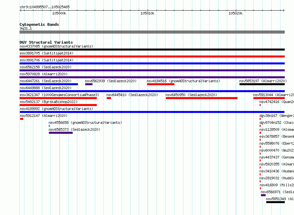294x215 pixels.
Task: Open esv3621347 1000GenomesConsortiumPhase3 label
Action: coord(59,95)
